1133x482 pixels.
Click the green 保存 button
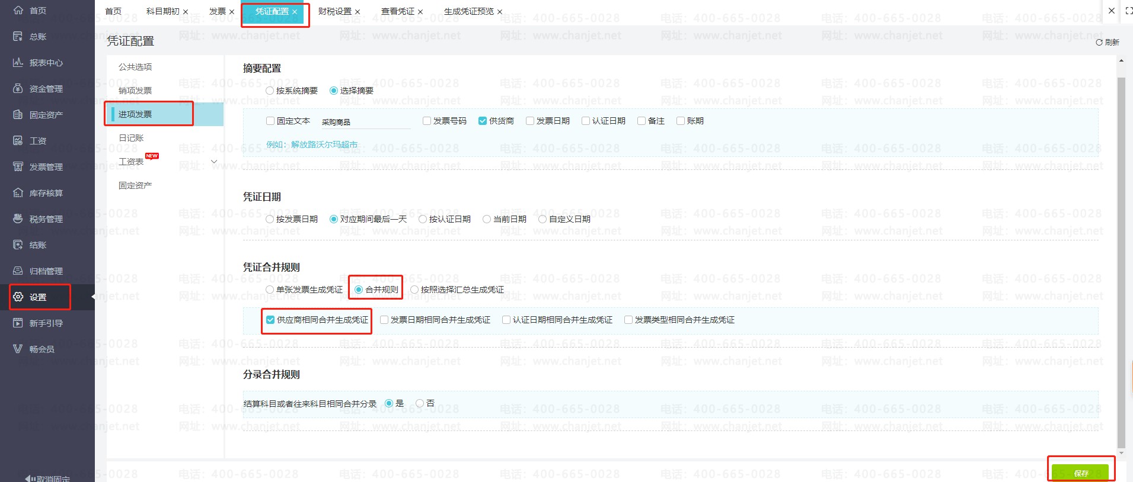click(x=1080, y=473)
